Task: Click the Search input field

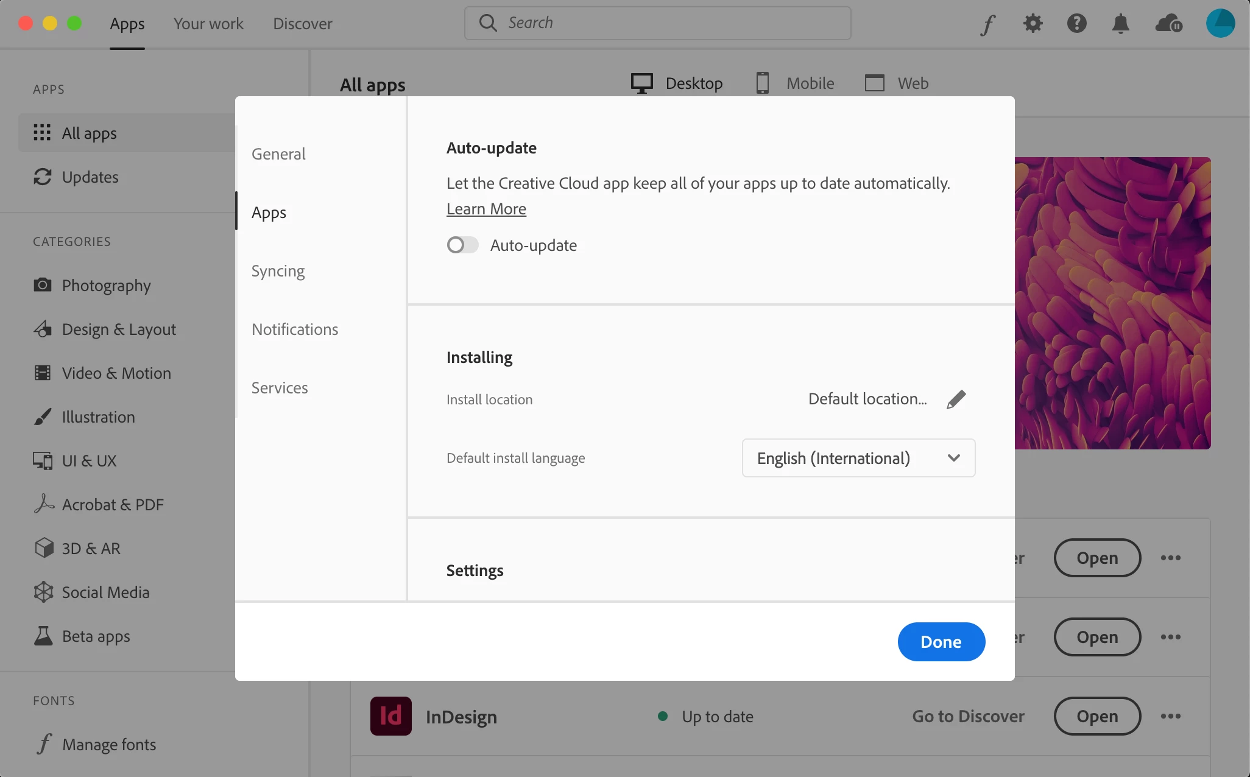Action: 658,23
